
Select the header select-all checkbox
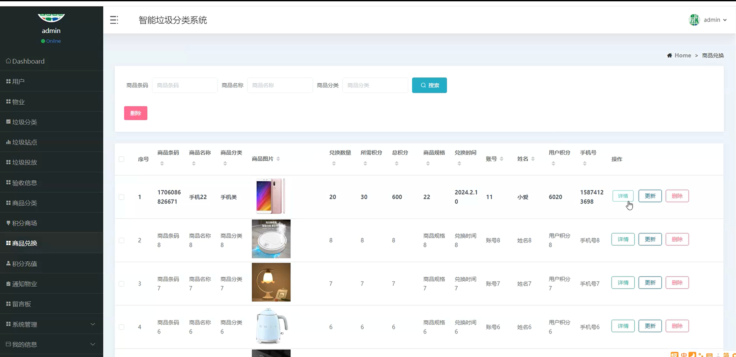click(x=122, y=159)
